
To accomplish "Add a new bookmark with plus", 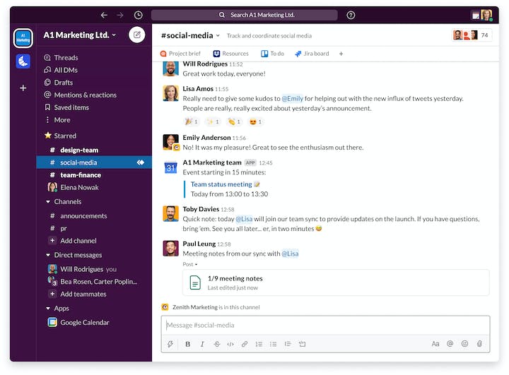I will (x=341, y=54).
